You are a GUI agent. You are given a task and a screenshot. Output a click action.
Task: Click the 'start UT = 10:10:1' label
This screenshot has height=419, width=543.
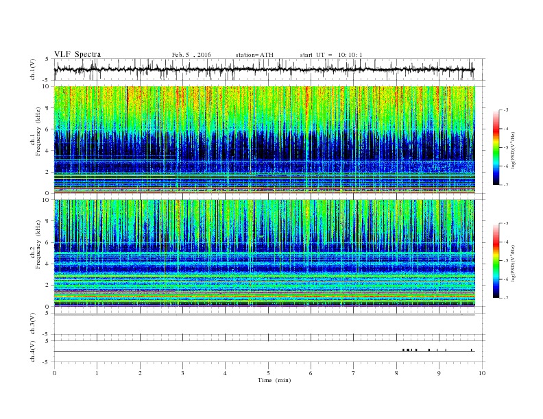tap(331, 55)
